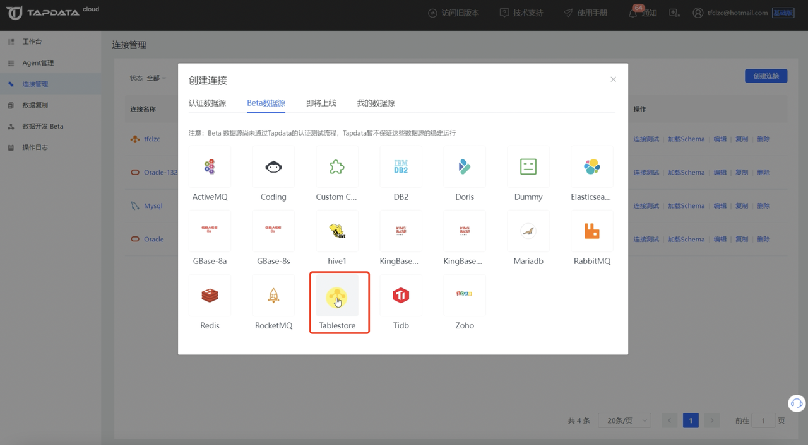The height and width of the screenshot is (445, 808).
Task: Click the Tapdata cloud logo
Action: tap(52, 12)
